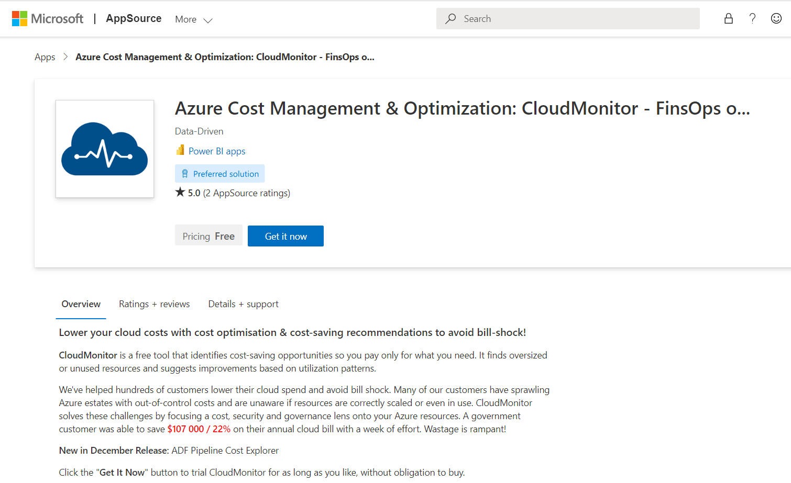Click the Search input field
This screenshot has width=791, height=483.
(568, 19)
